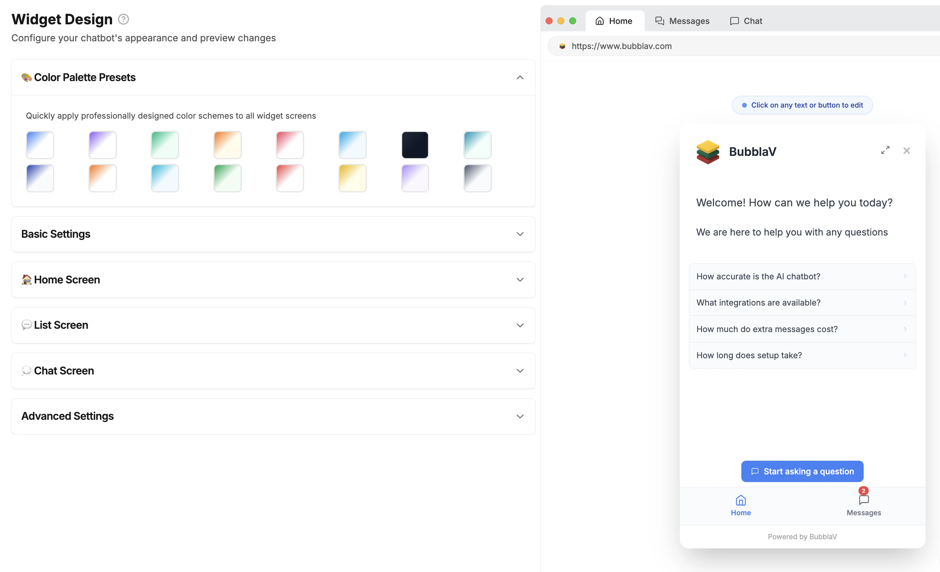Click the favicon in the browser address bar
Viewport: 940px width, 572px height.
(x=562, y=46)
